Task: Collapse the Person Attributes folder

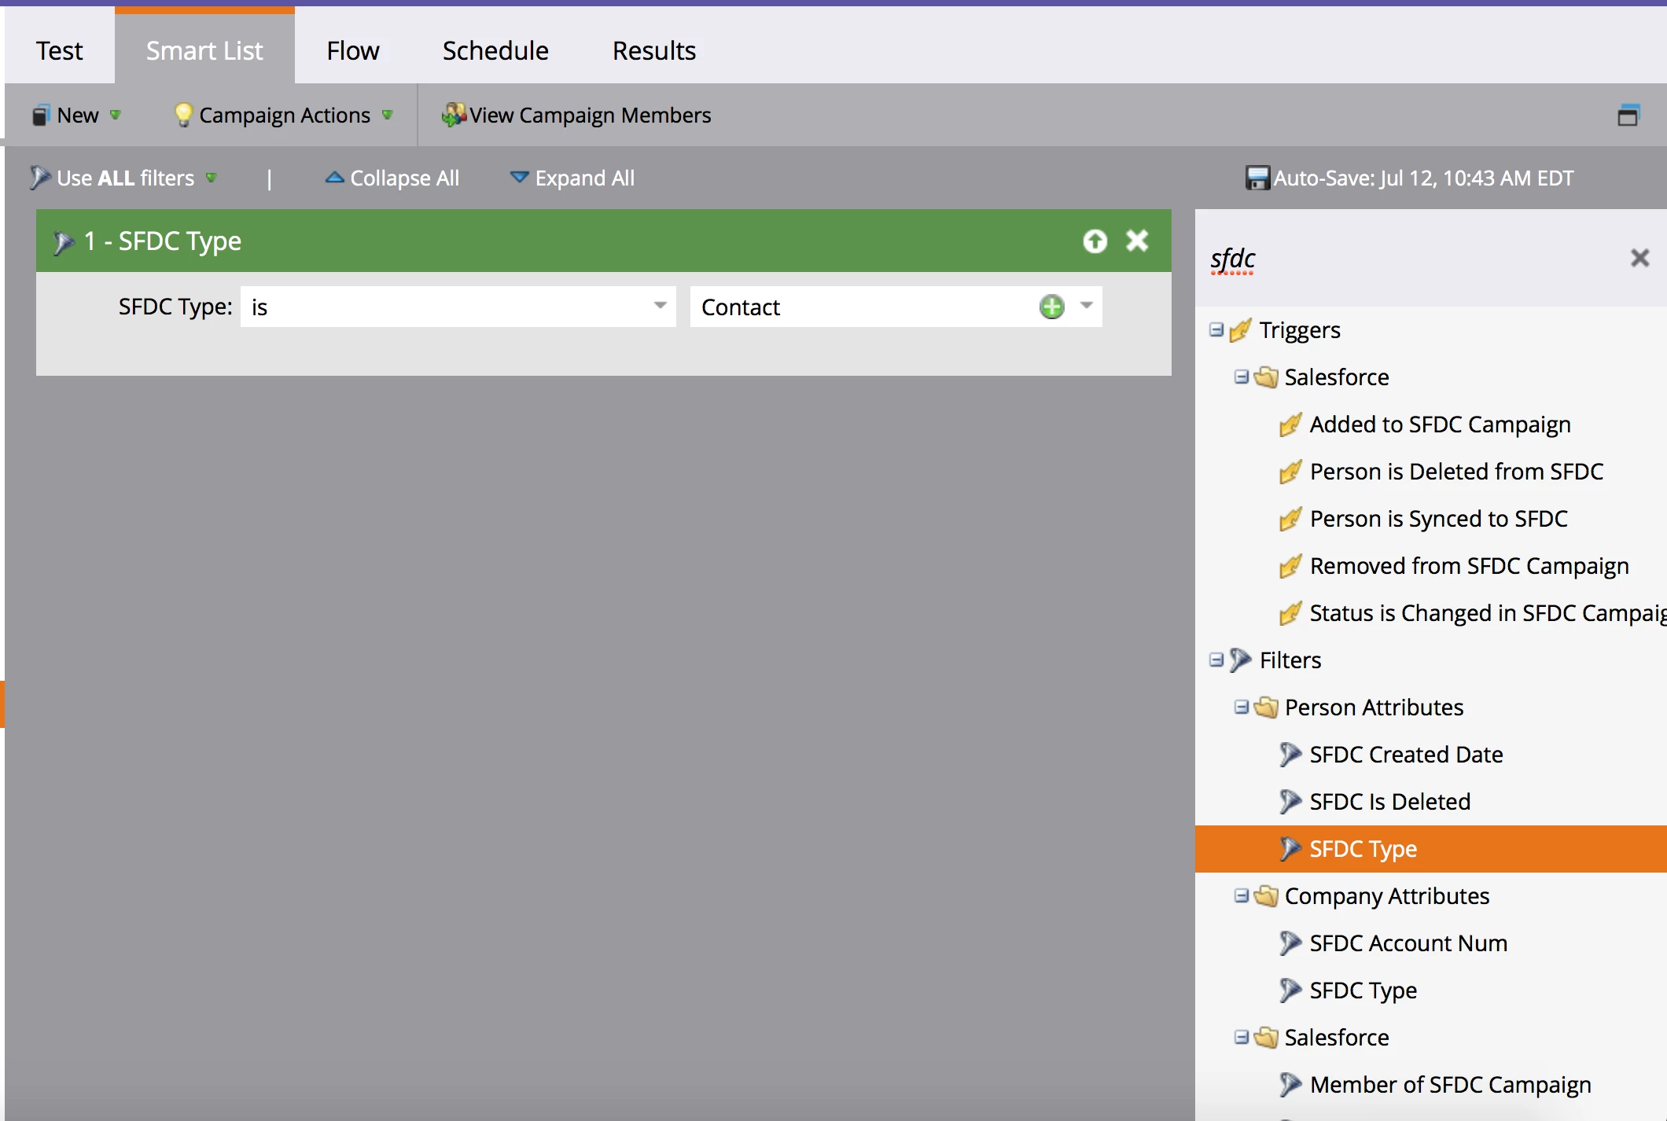Action: [1242, 708]
